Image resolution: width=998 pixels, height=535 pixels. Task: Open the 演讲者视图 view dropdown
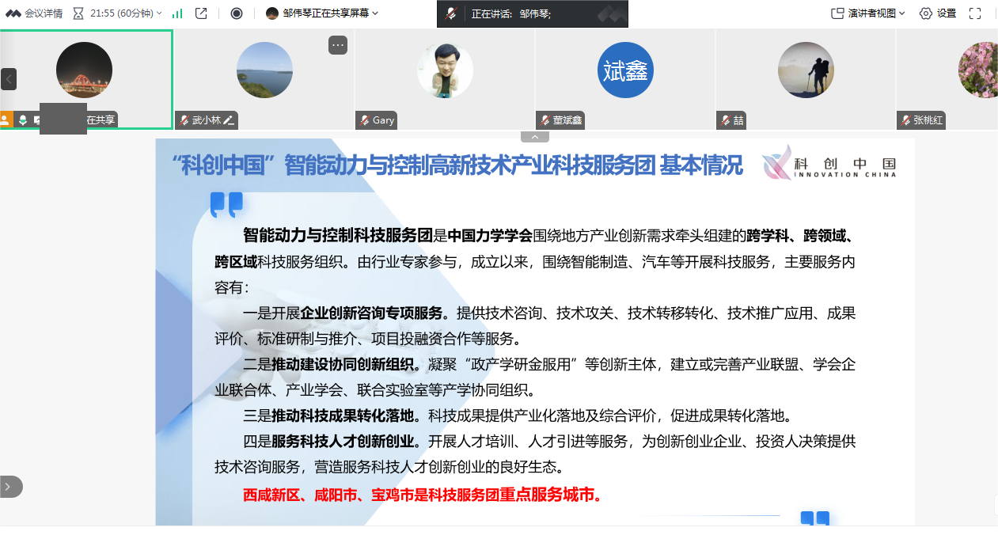(901, 13)
